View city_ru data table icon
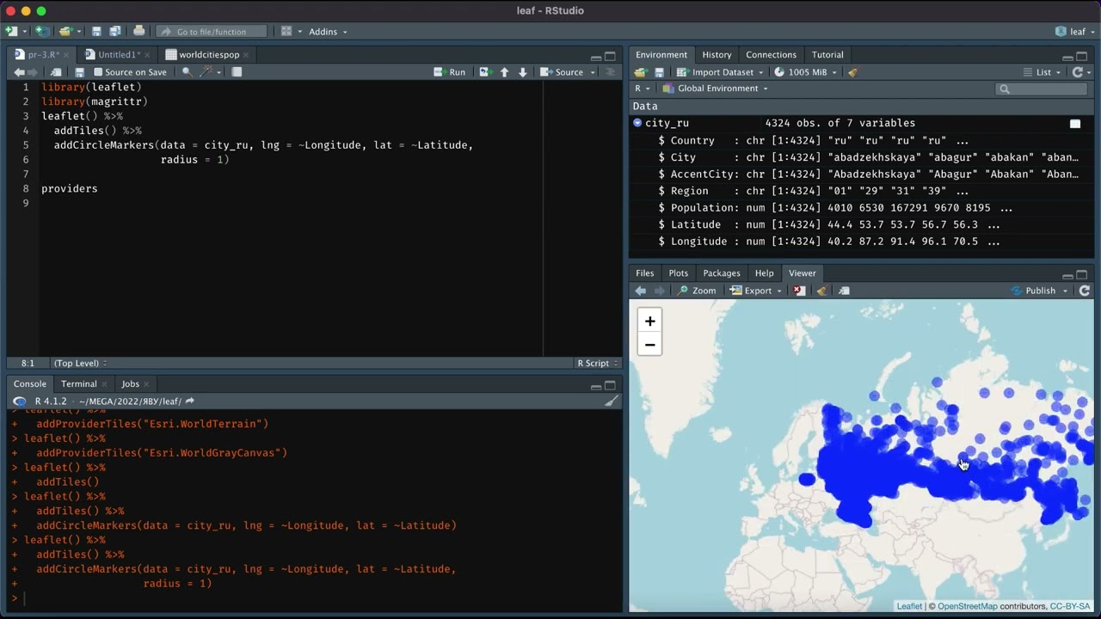The width and height of the screenshot is (1101, 619). (1075, 124)
